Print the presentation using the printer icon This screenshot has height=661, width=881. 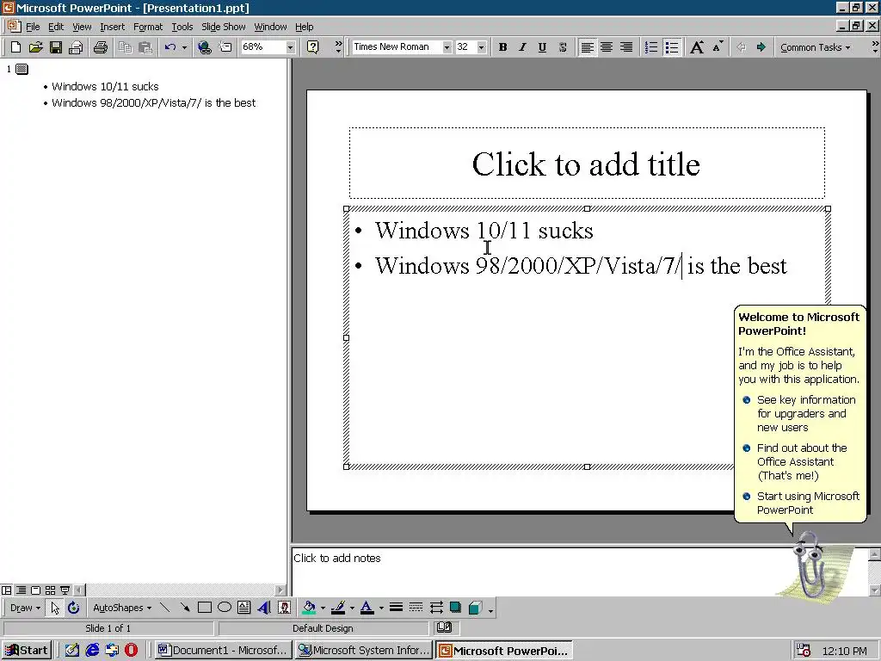point(101,47)
